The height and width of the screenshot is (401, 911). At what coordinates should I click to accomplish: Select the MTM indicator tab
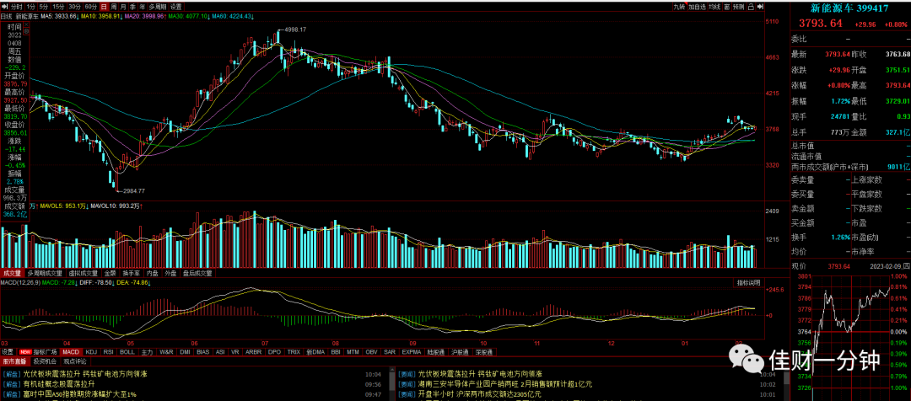[353, 351]
